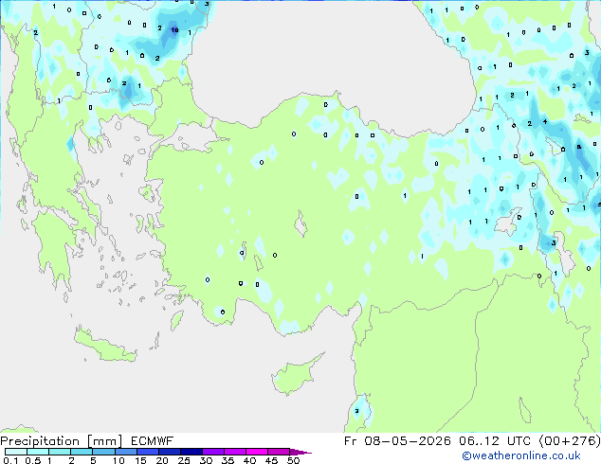Click the '18' precipitation value on map

(x=174, y=30)
